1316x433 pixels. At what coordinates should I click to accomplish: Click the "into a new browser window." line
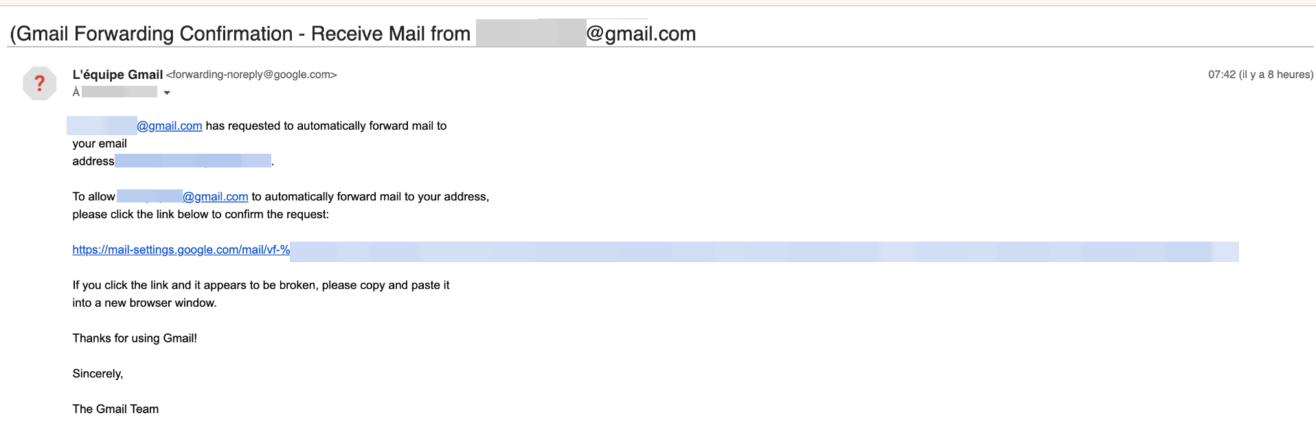click(144, 303)
